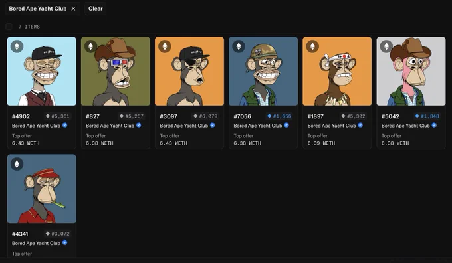Click the 6.38 WETH offer on #7056
The height and width of the screenshot is (263, 452).
point(247,143)
